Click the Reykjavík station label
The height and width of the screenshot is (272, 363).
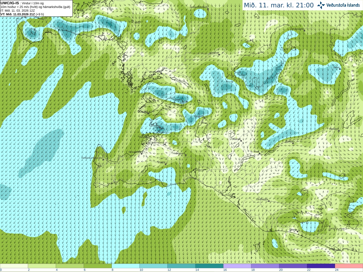pyautogui.click(x=144, y=137)
